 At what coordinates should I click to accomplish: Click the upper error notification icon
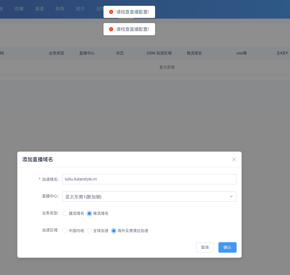[x=111, y=12]
